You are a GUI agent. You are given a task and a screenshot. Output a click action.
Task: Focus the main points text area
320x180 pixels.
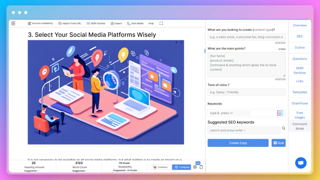click(246, 65)
